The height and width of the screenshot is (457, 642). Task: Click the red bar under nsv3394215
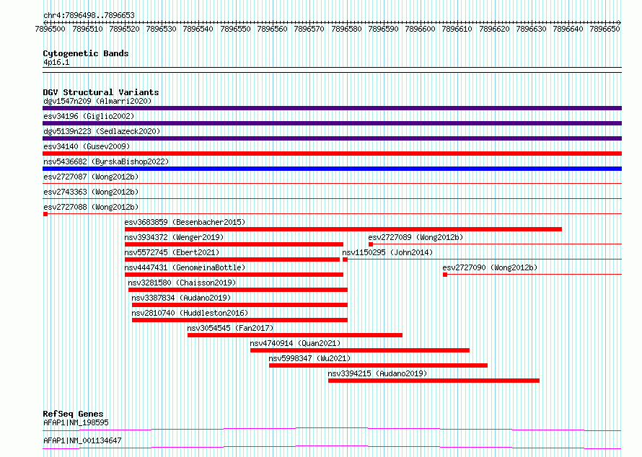434,381
